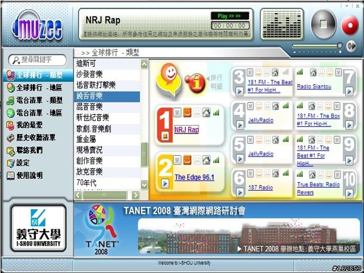This screenshot has width=364, height=273.
Task: Play rank 5 JellyRadio station
Action: 240,159
